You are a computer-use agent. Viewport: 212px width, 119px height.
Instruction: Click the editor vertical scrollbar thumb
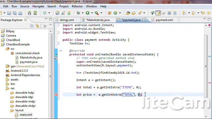(206, 66)
